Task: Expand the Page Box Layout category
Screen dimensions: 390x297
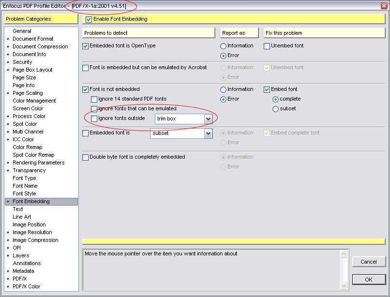Action: (x=8, y=70)
